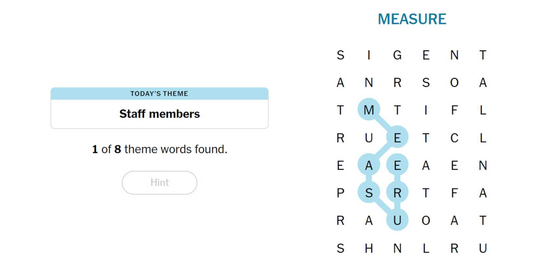Click the Today's Theme header bar
Screen dimensions: 541x270
(x=159, y=94)
